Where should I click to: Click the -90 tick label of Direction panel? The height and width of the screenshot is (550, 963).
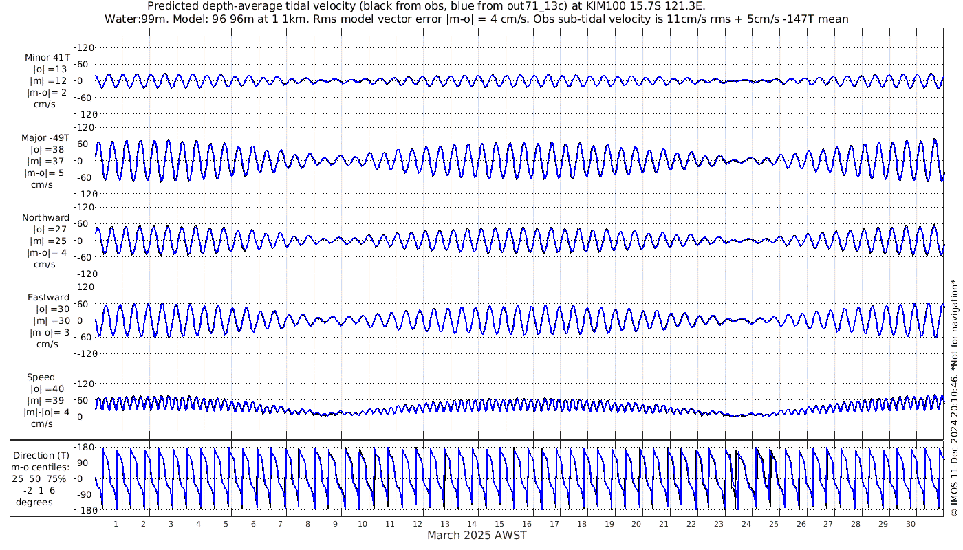coord(85,494)
